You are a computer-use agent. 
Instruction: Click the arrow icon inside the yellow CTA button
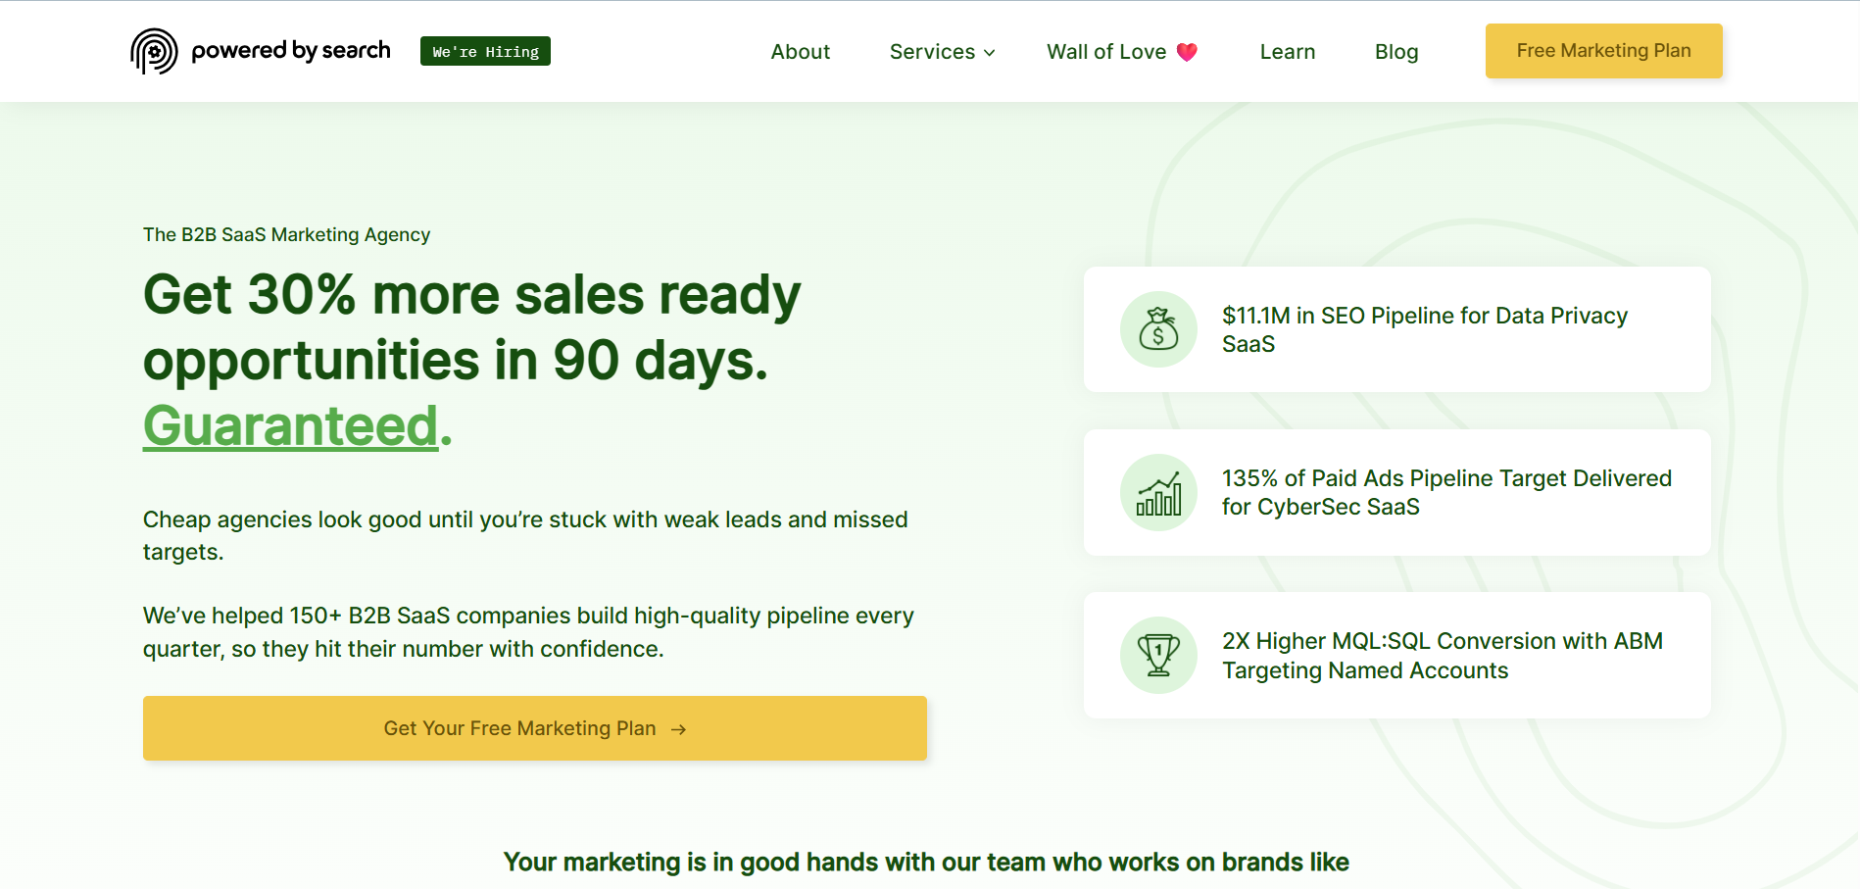(x=678, y=728)
